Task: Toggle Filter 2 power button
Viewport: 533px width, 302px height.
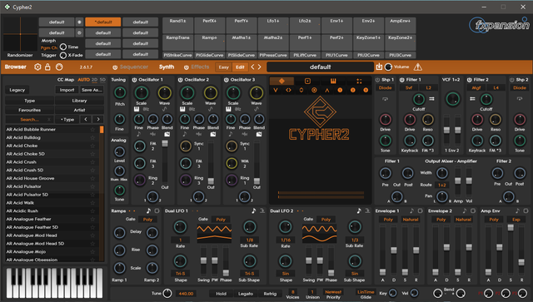Action: [470, 80]
